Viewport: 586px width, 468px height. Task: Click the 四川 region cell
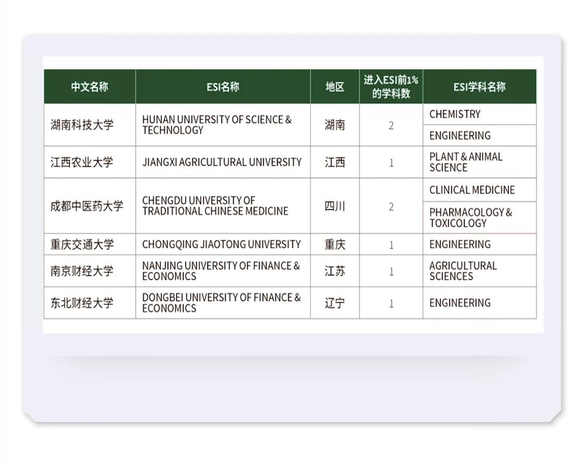335,206
